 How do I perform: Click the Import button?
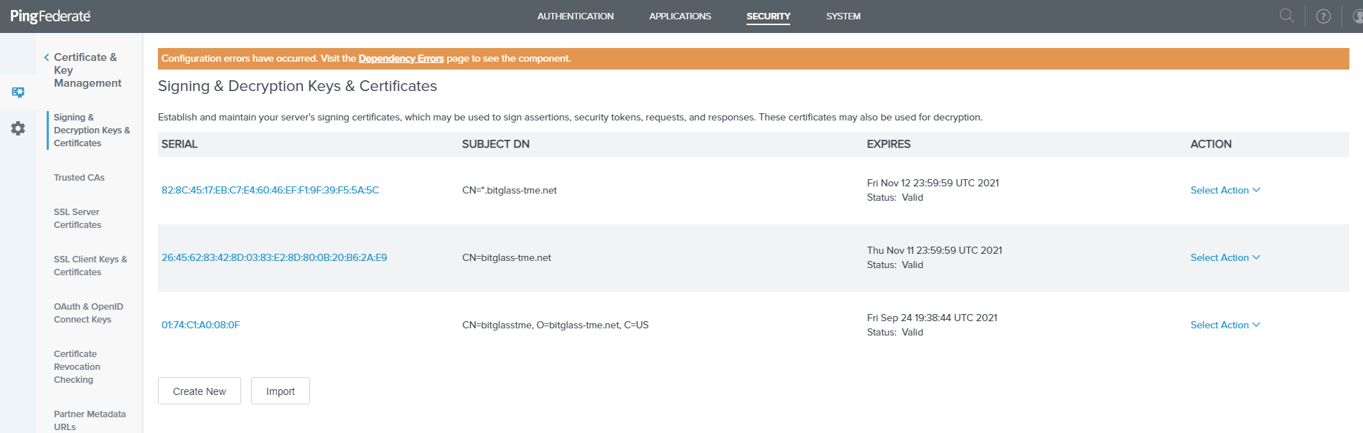[x=280, y=391]
